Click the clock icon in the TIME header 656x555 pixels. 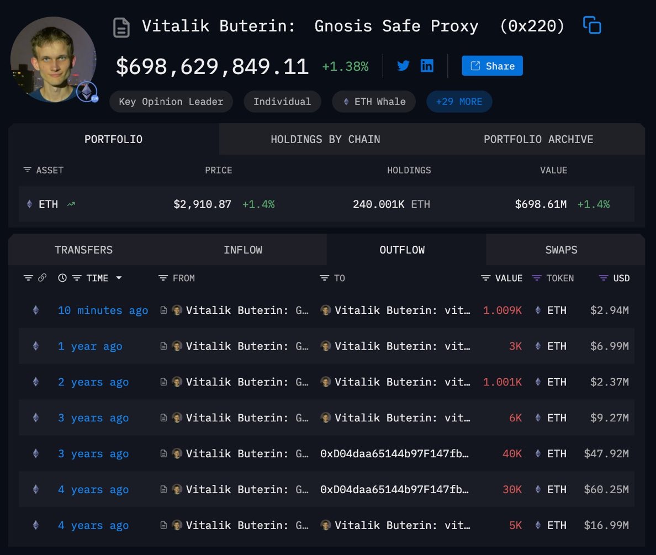click(62, 278)
